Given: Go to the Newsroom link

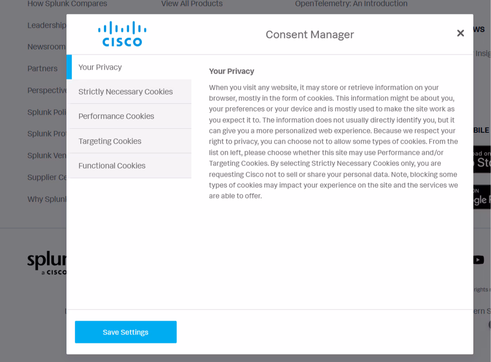Looking at the screenshot, I should [46, 47].
